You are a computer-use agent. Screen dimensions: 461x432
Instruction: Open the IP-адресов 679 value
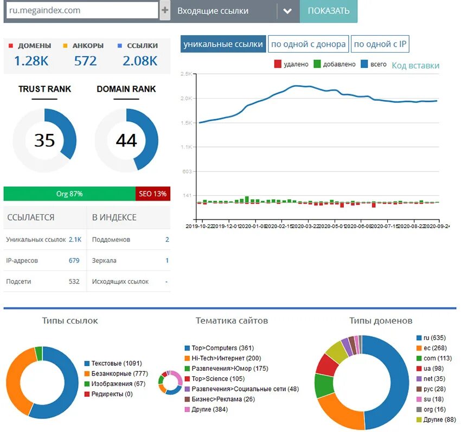click(x=74, y=260)
